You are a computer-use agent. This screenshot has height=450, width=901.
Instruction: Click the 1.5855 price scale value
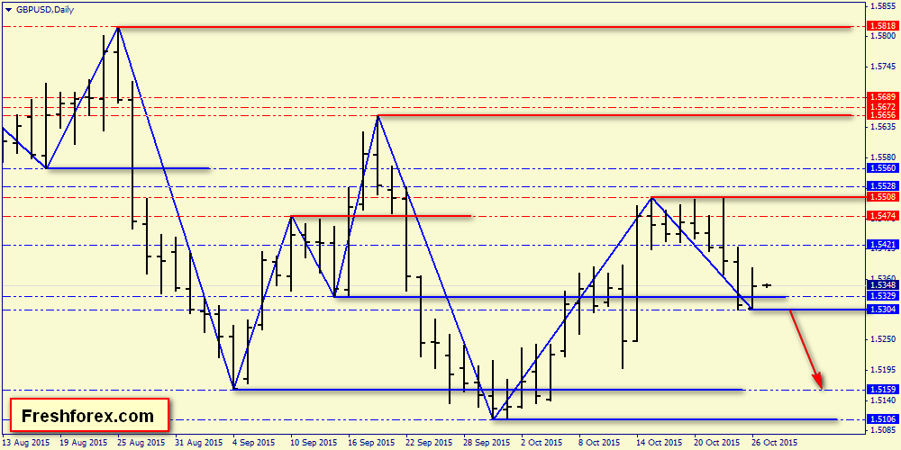tap(883, 6)
